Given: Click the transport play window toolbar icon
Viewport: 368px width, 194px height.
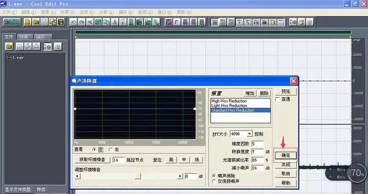Looking at the screenshot, I should click(239, 22).
